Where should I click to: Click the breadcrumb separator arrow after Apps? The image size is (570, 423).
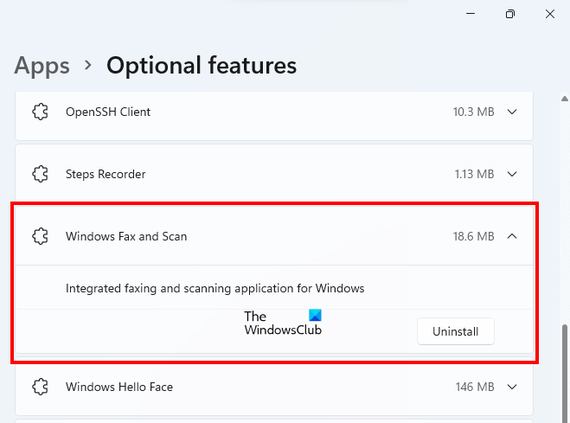coord(88,66)
